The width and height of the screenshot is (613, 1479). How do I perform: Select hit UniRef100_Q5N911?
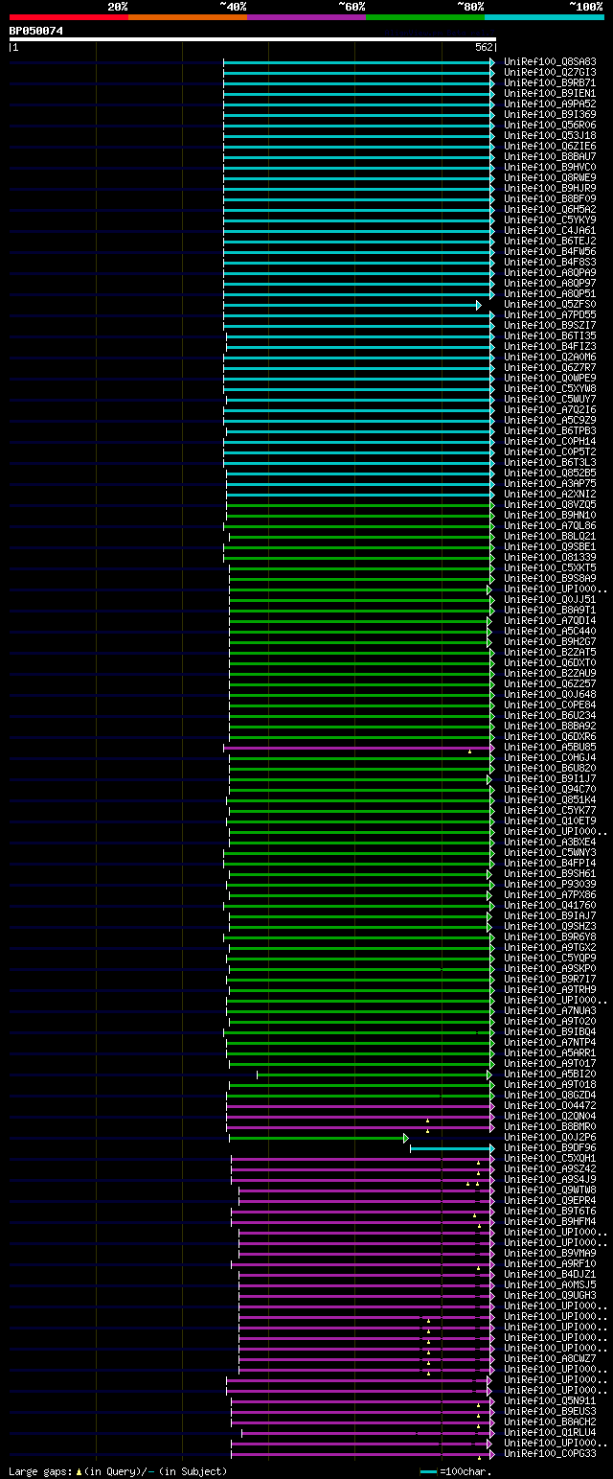[x=550, y=1400]
